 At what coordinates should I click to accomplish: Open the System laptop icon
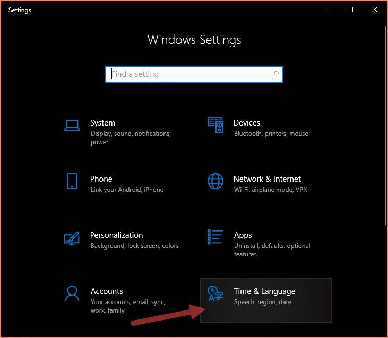72,126
